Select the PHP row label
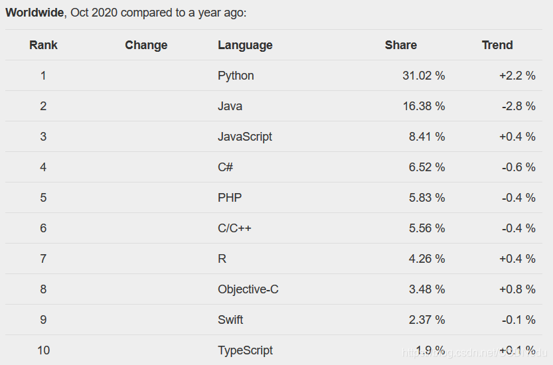 [230, 198]
